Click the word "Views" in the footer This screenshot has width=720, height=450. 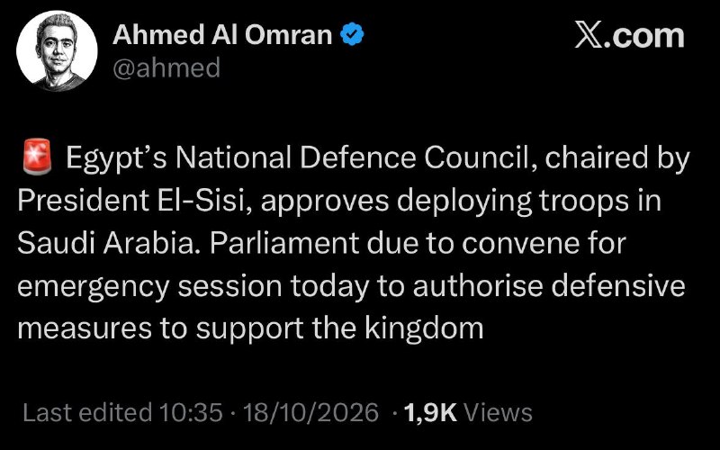tap(499, 412)
